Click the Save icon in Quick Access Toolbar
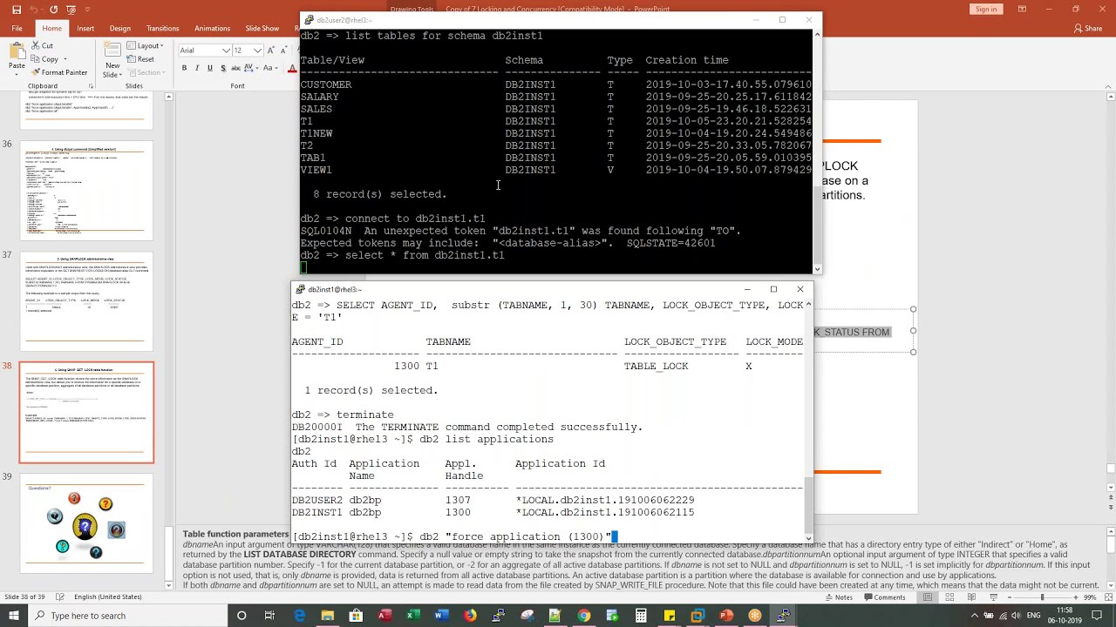The height and width of the screenshot is (627, 1116). click(x=16, y=10)
